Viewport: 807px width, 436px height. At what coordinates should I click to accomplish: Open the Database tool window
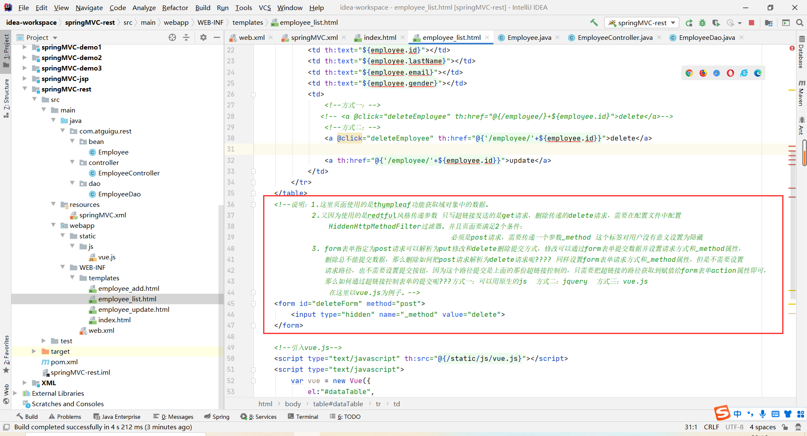click(801, 52)
